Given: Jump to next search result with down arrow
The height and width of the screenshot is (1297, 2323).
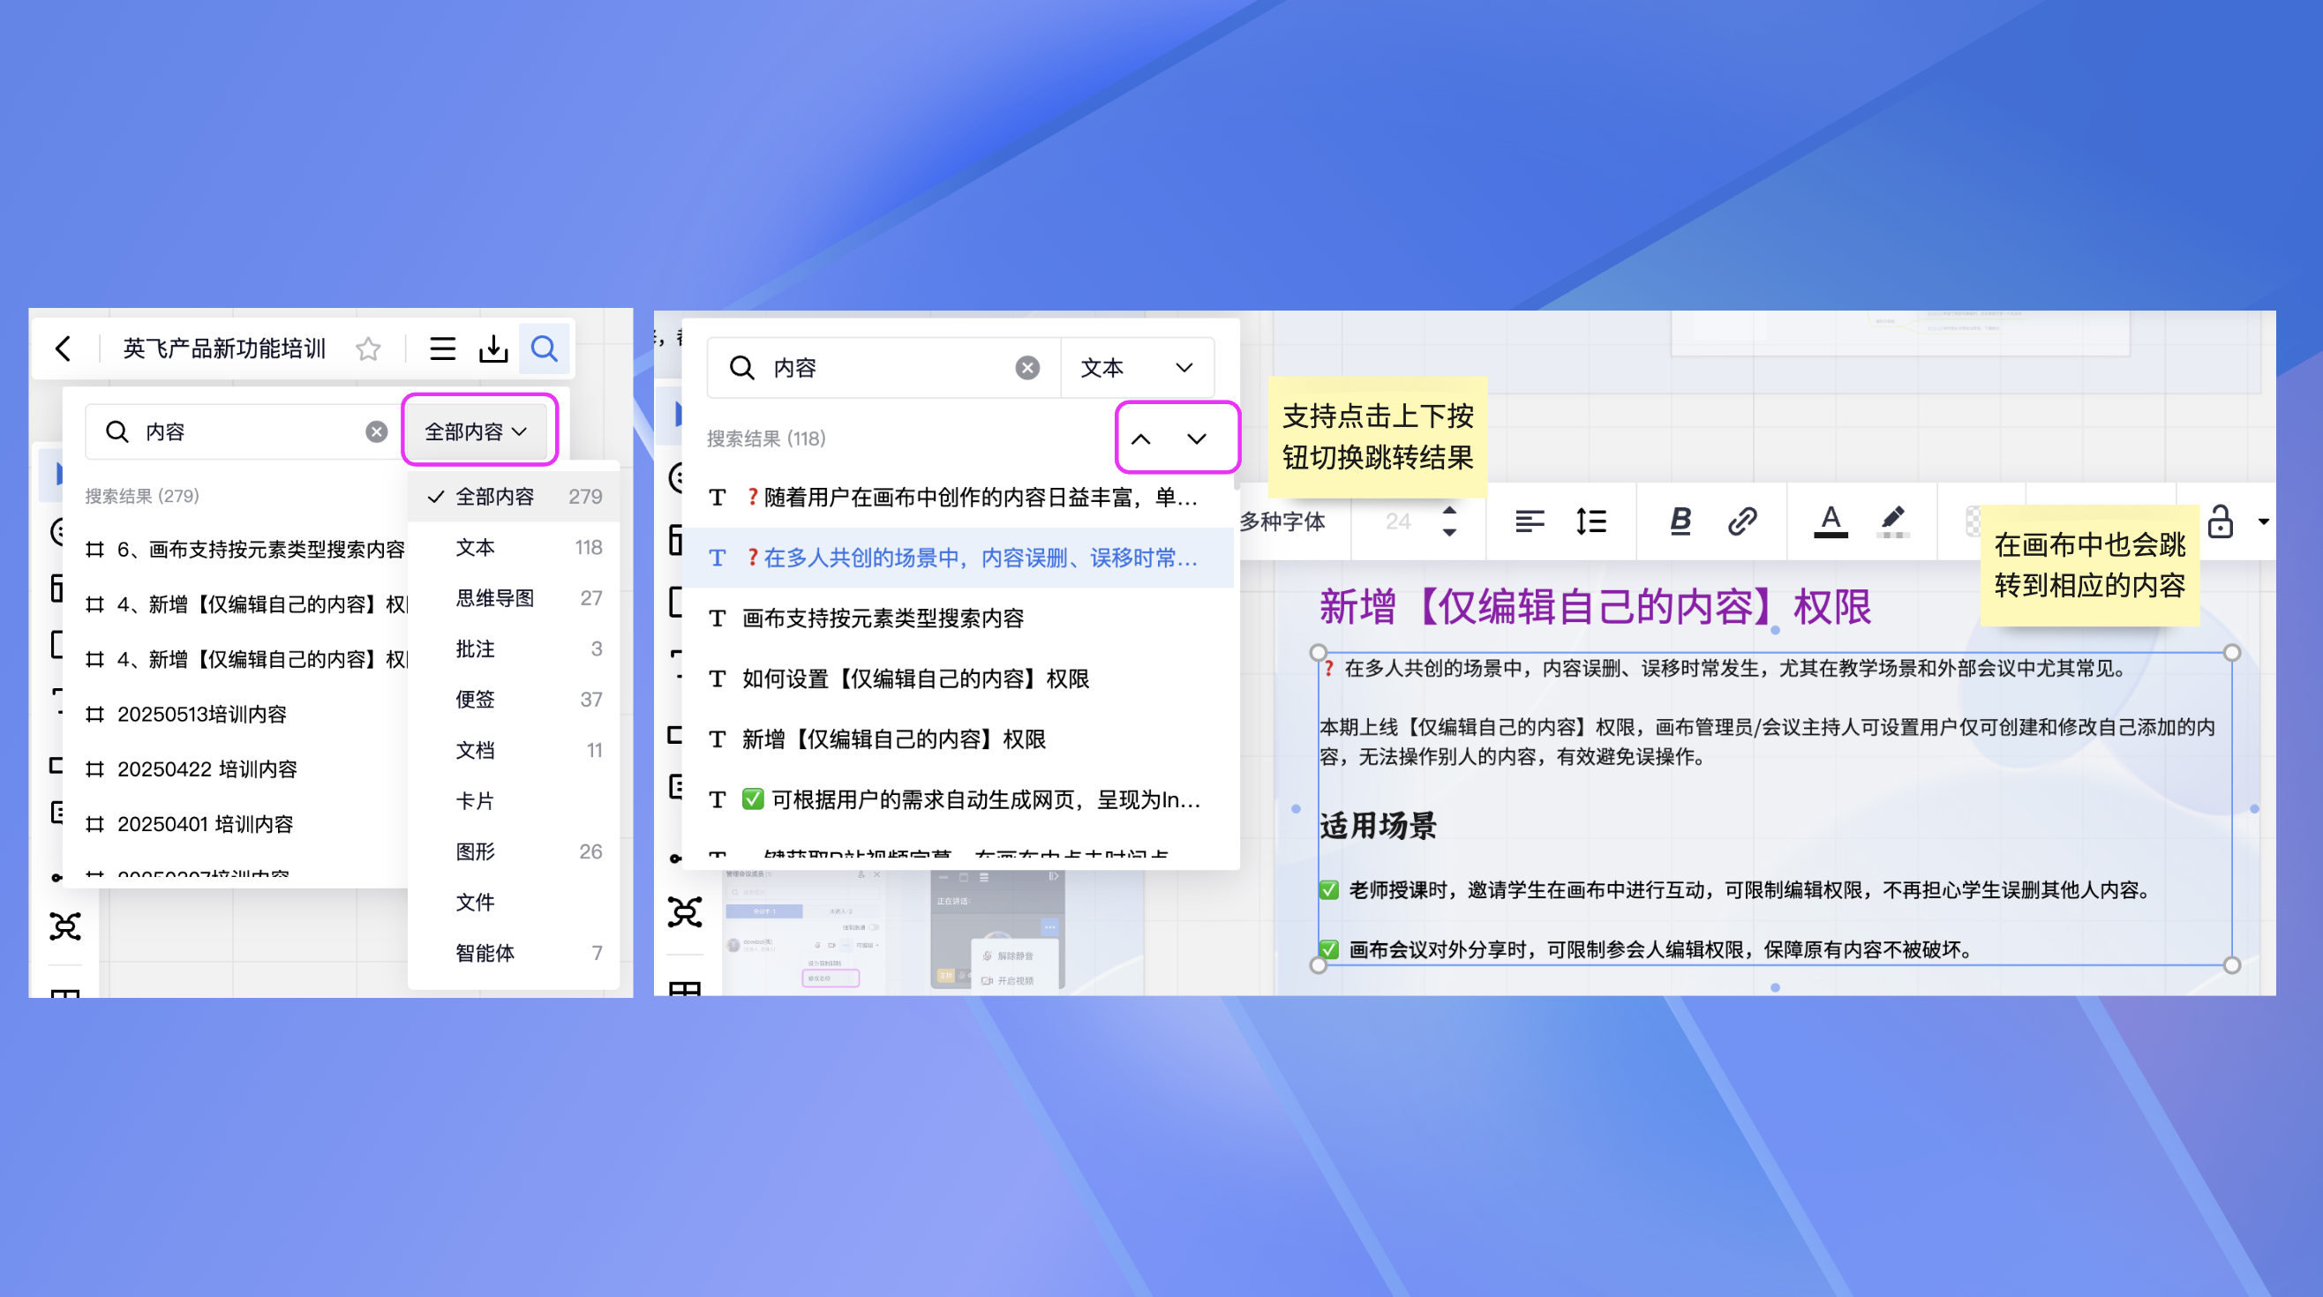Looking at the screenshot, I should coord(1197,439).
